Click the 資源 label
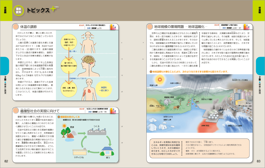265x168 pixels. [72, 127]
